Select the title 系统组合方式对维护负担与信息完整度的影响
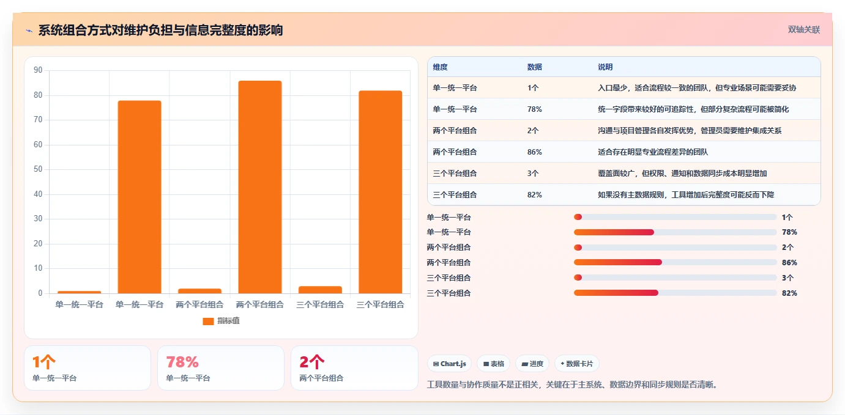 [x=160, y=31]
